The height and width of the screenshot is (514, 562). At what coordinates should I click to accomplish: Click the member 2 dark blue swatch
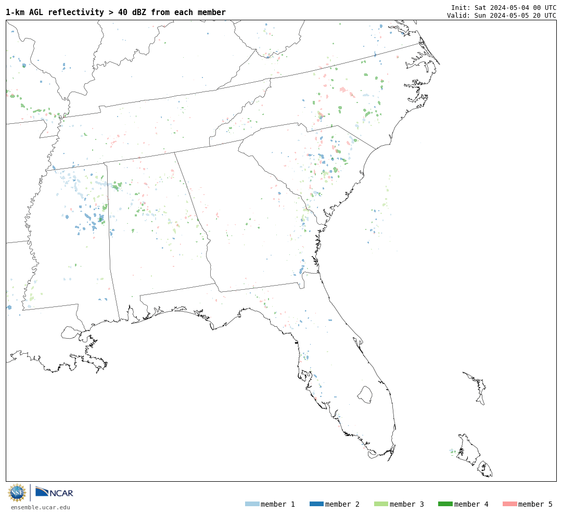pos(316,504)
